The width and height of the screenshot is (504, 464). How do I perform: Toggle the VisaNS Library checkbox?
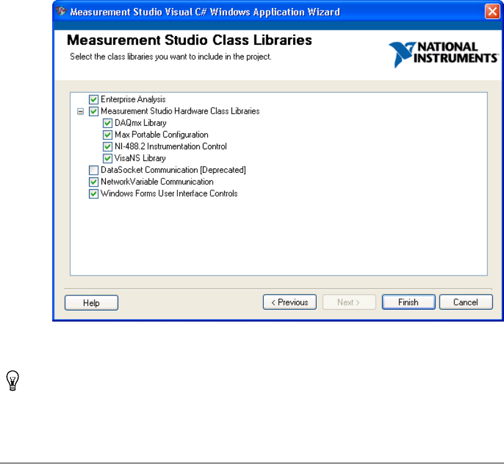pyautogui.click(x=108, y=159)
